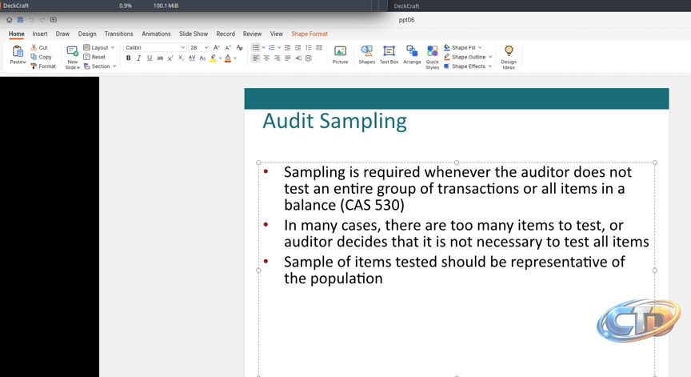Screen dimensions: 691x377
Task: Click the Audit Sampling slide title
Action: click(x=334, y=121)
